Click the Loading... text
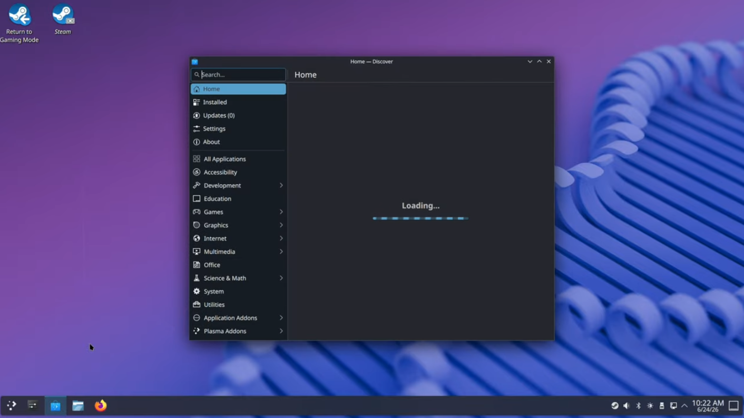This screenshot has height=418, width=744. [x=420, y=206]
